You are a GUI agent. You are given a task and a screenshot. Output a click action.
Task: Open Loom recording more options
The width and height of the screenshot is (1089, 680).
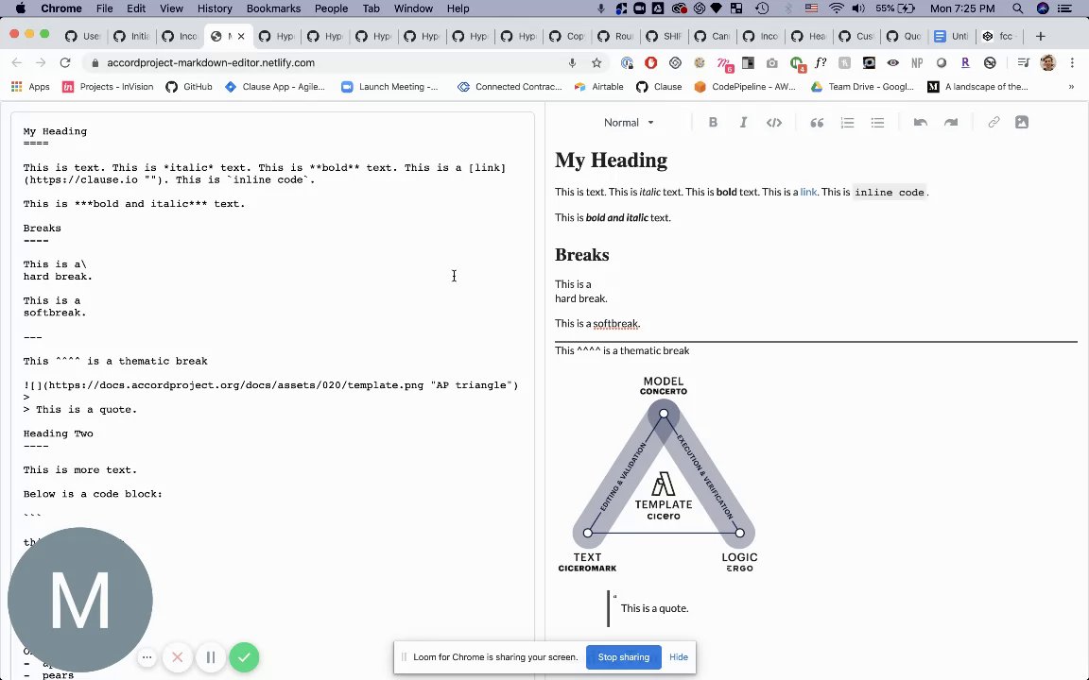pyautogui.click(x=147, y=657)
